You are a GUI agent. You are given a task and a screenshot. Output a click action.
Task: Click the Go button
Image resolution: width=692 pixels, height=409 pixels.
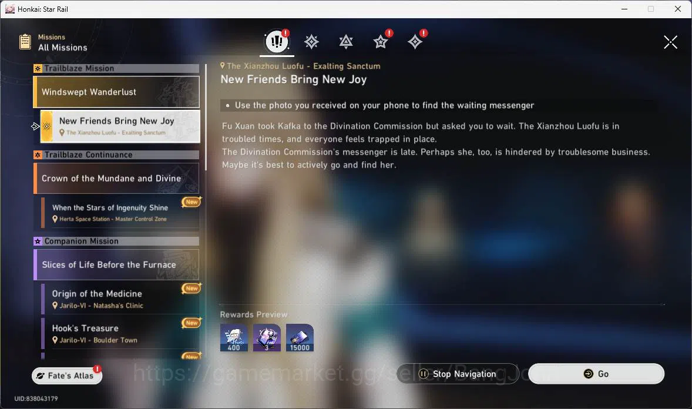pos(596,374)
